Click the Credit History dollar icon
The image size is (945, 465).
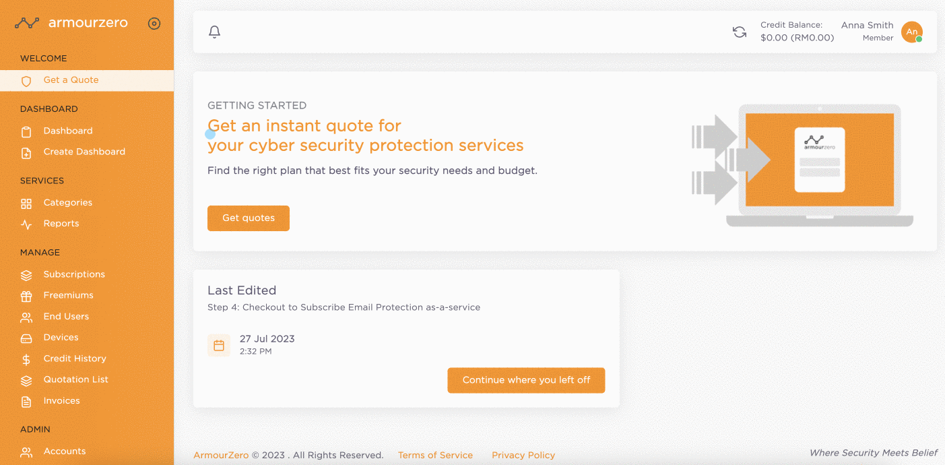coord(26,359)
